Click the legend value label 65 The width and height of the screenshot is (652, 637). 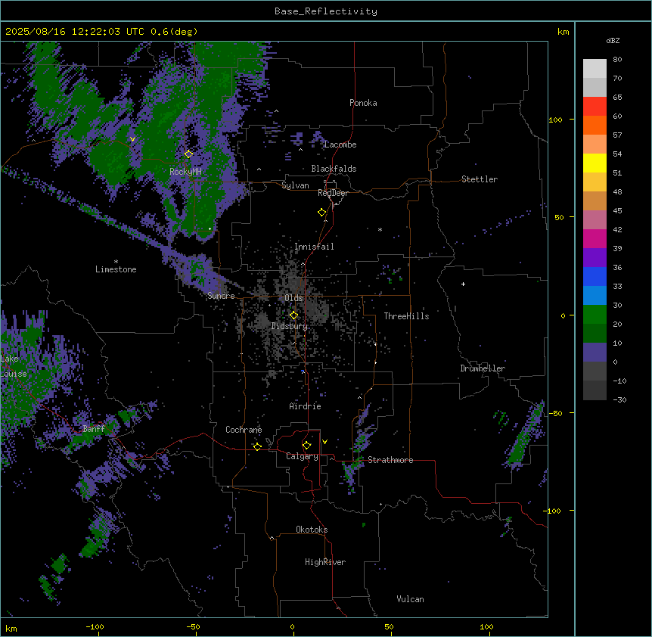point(617,98)
